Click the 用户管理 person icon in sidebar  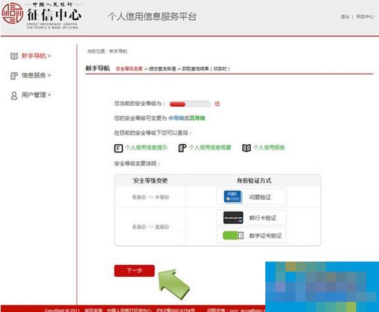tap(14, 95)
